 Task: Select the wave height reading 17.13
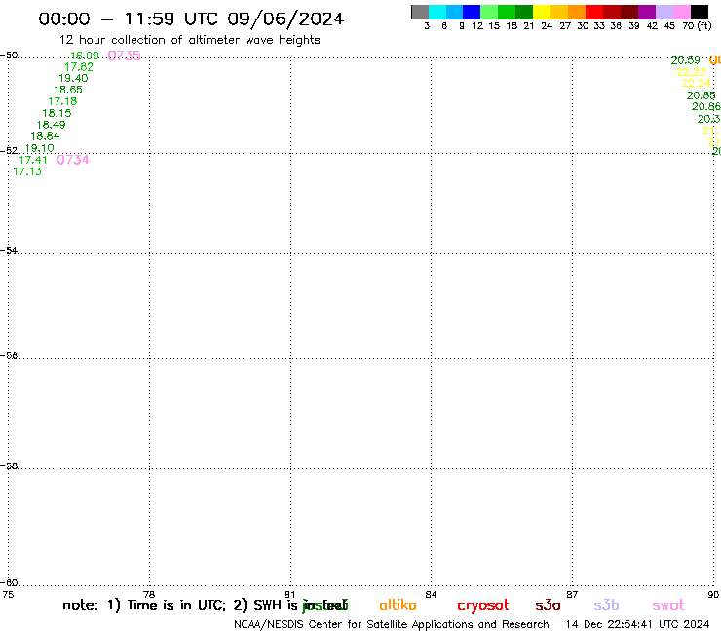pos(27,171)
